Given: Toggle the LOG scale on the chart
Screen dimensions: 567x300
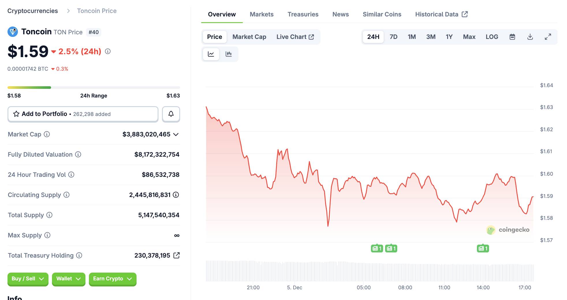Looking at the screenshot, I should coord(492,37).
